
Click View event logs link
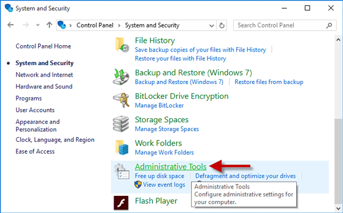164,185
